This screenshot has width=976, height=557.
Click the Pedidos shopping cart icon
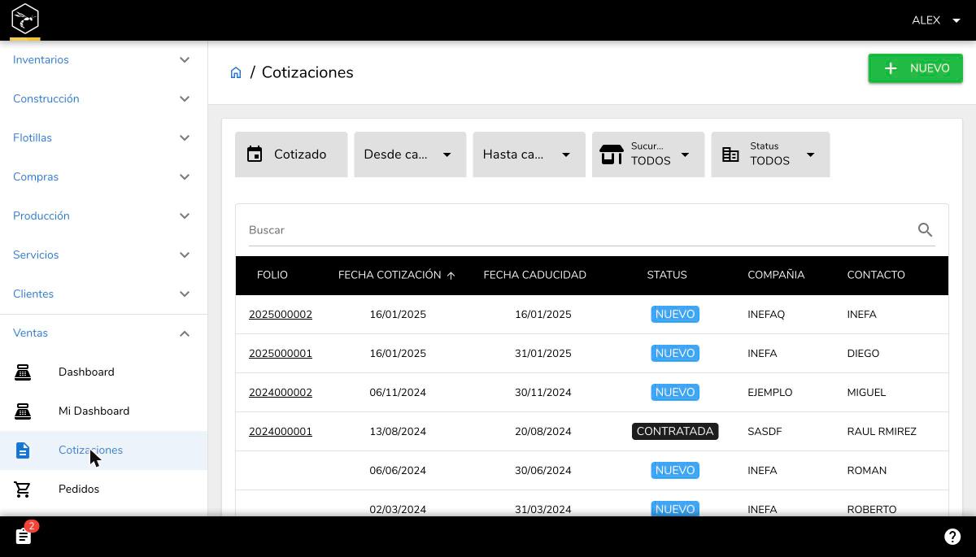23,489
